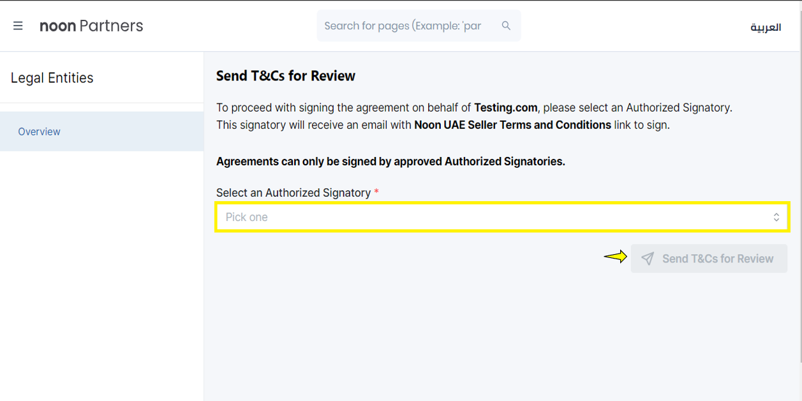Click the "Send T&Cs for Review" page heading
Viewport: 802px width, 401px height.
286,76
